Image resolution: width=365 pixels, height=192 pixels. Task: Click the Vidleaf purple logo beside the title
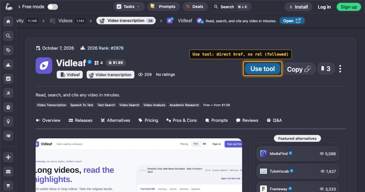44,66
